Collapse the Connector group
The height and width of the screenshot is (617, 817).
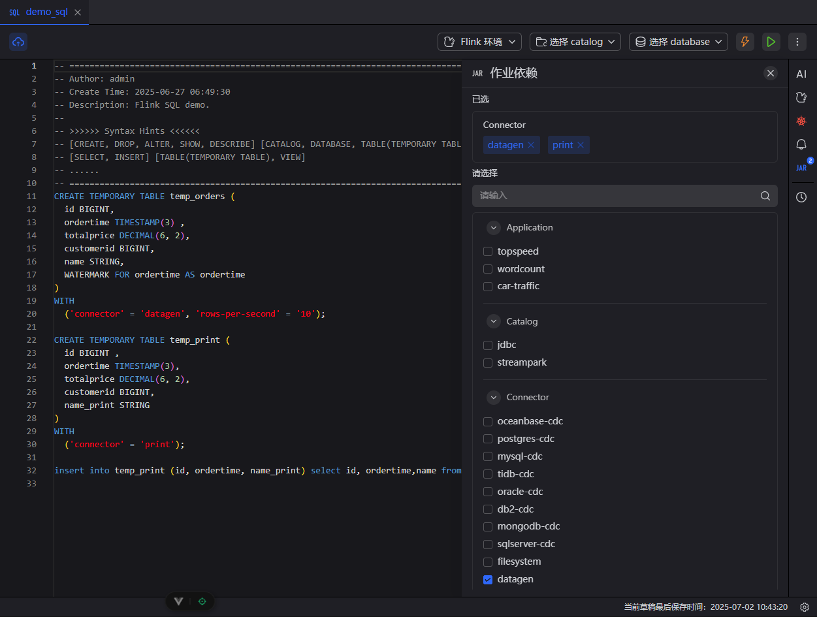click(494, 397)
